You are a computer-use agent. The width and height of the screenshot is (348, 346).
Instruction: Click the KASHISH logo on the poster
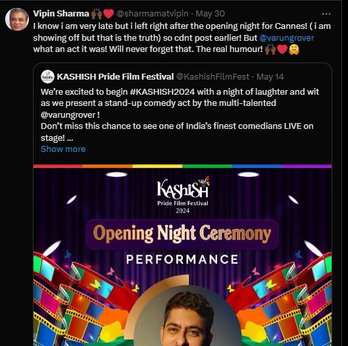coord(183,195)
